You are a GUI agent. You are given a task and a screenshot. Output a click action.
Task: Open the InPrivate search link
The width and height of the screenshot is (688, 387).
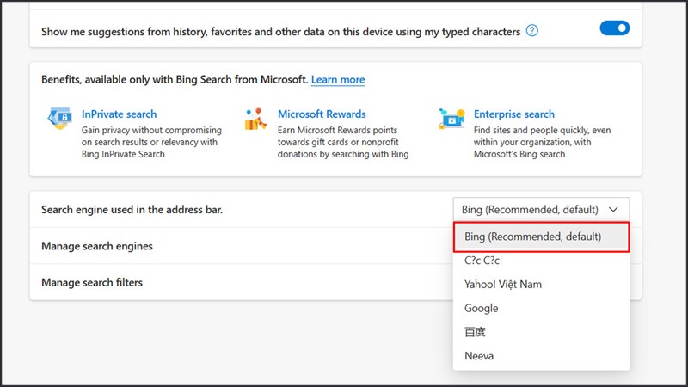tap(119, 114)
